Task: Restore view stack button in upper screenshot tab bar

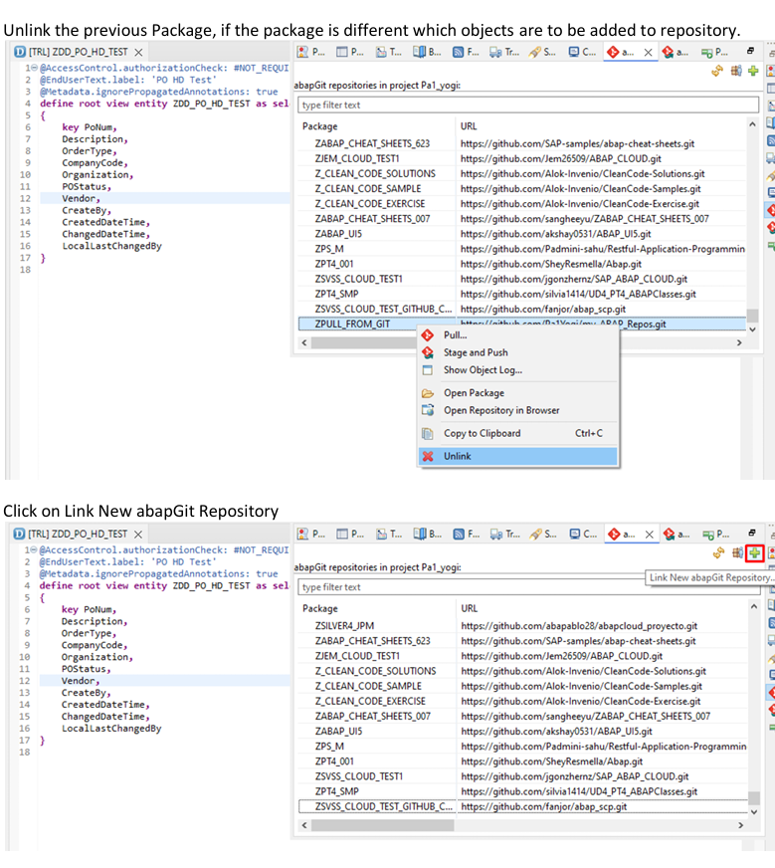Action: coord(751,51)
